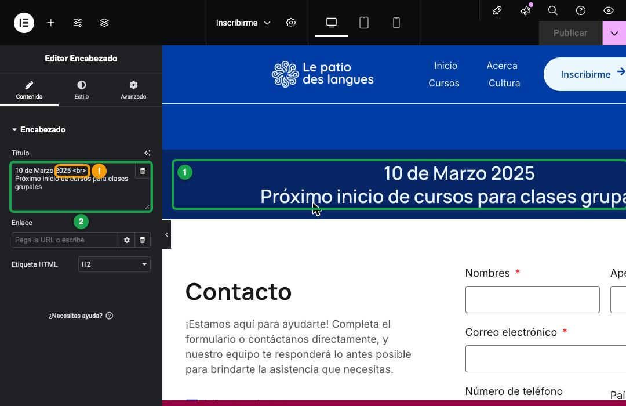Switch to tablet preview mode
Screen dimensions: 626x406
pos(363,23)
